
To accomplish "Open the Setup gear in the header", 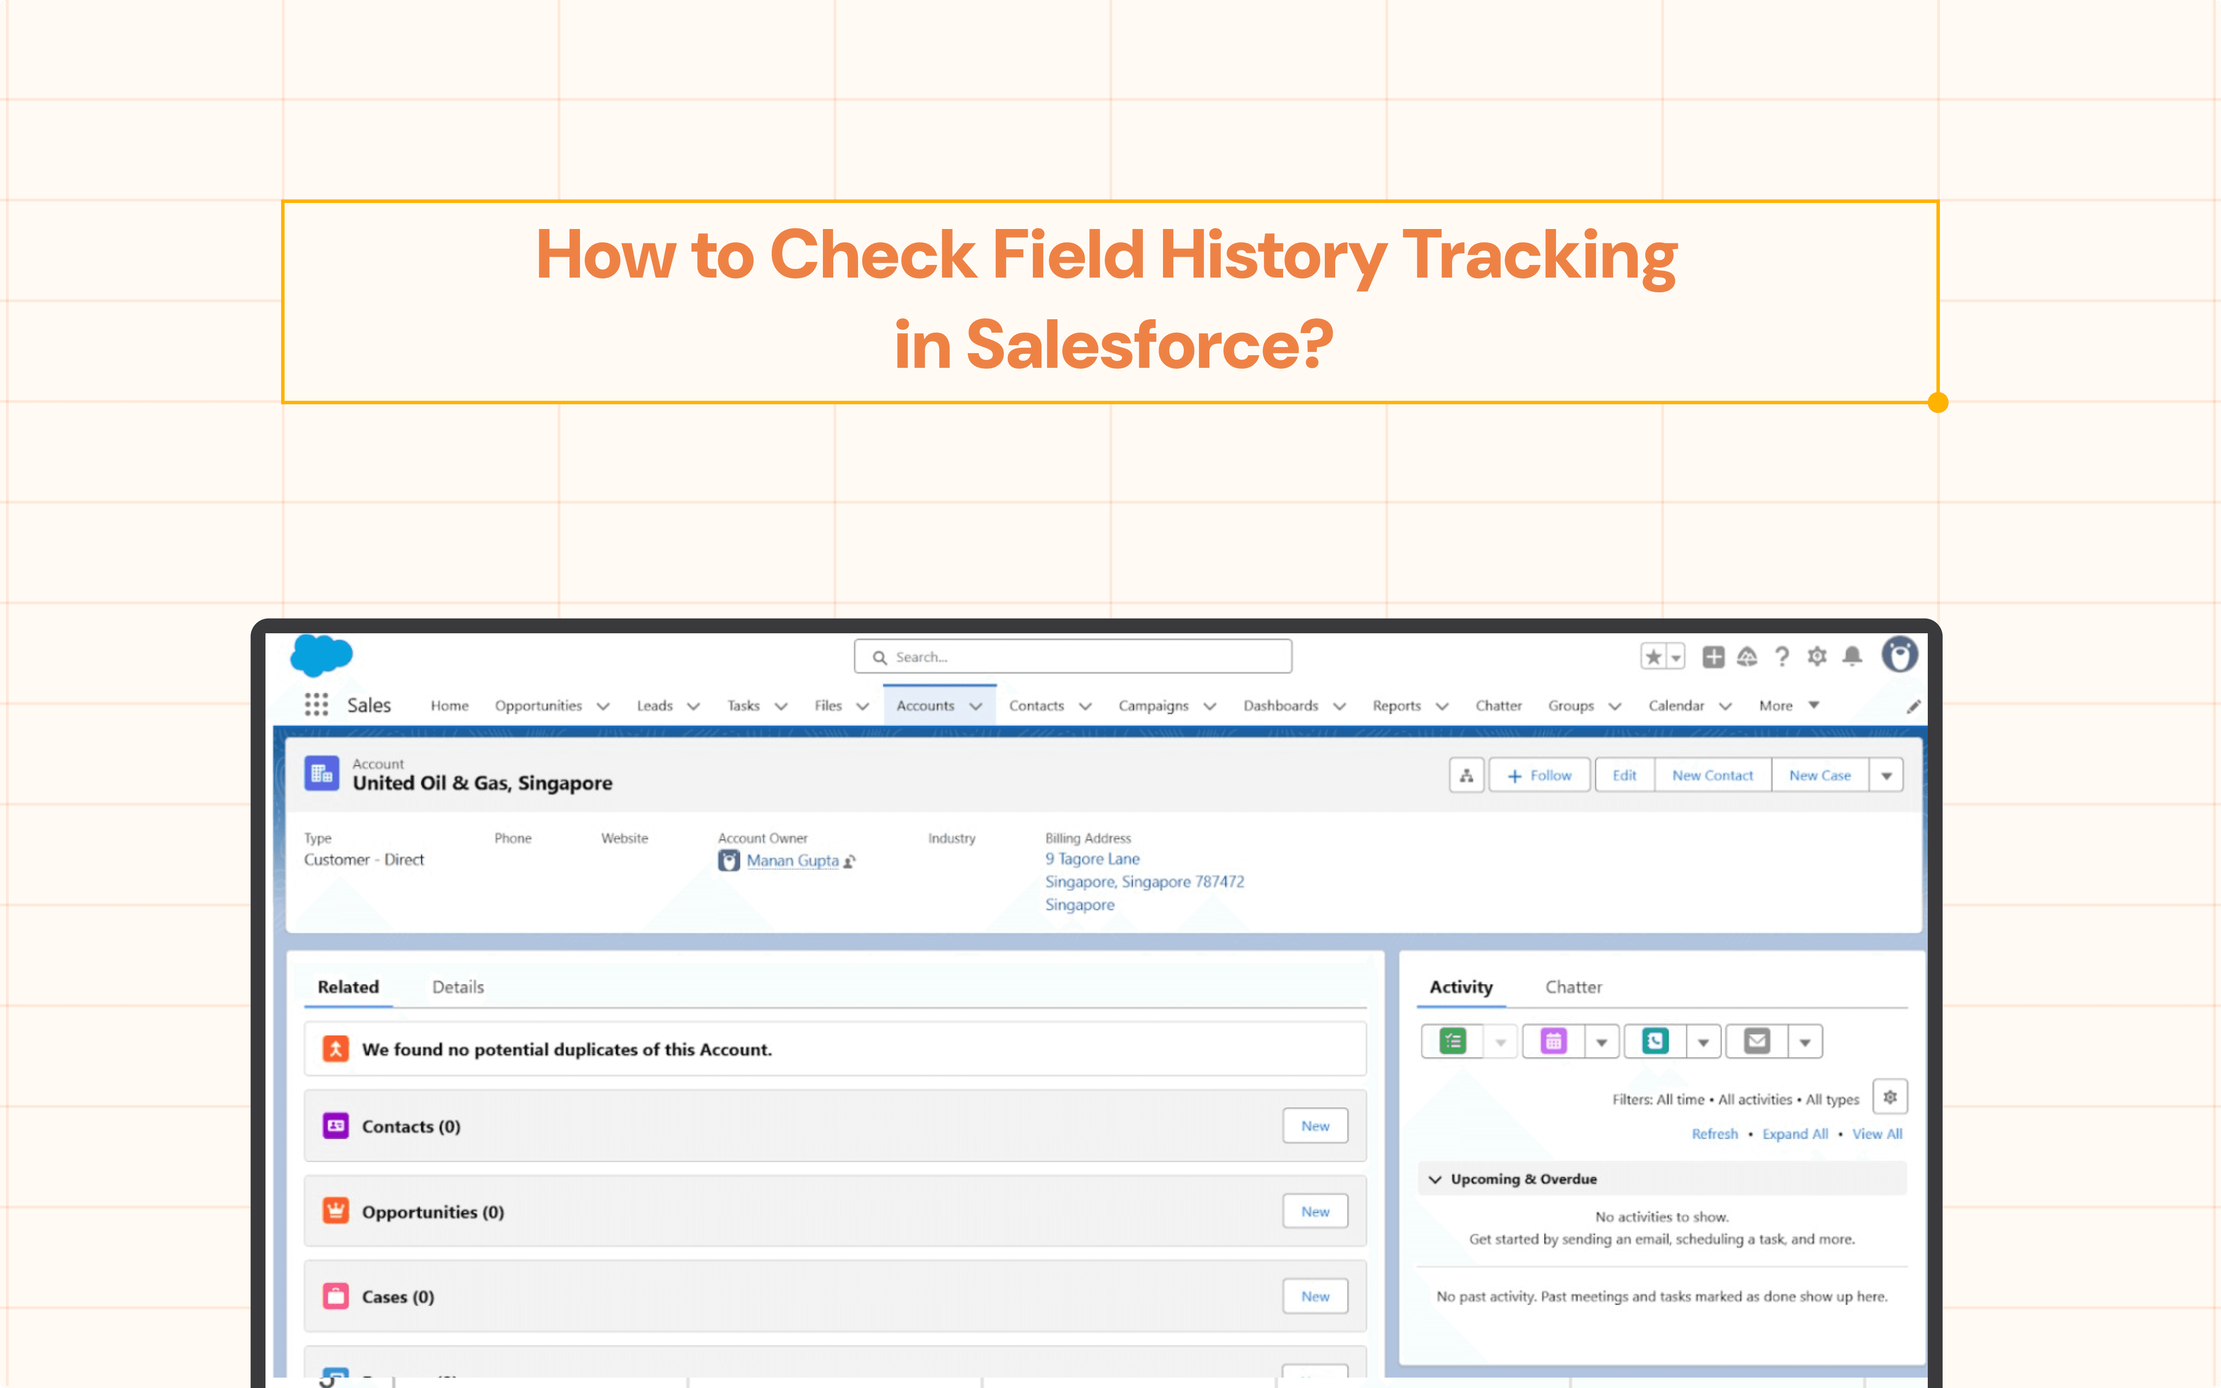I will click(1817, 656).
